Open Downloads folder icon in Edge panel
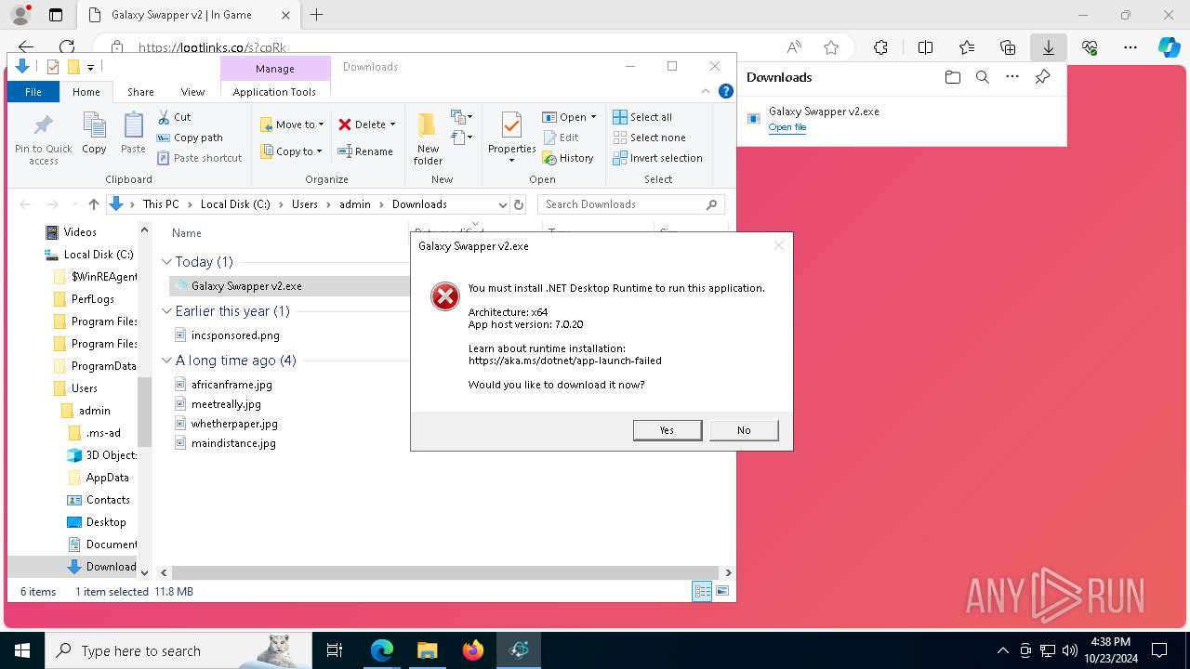This screenshot has width=1190, height=669. [x=952, y=77]
